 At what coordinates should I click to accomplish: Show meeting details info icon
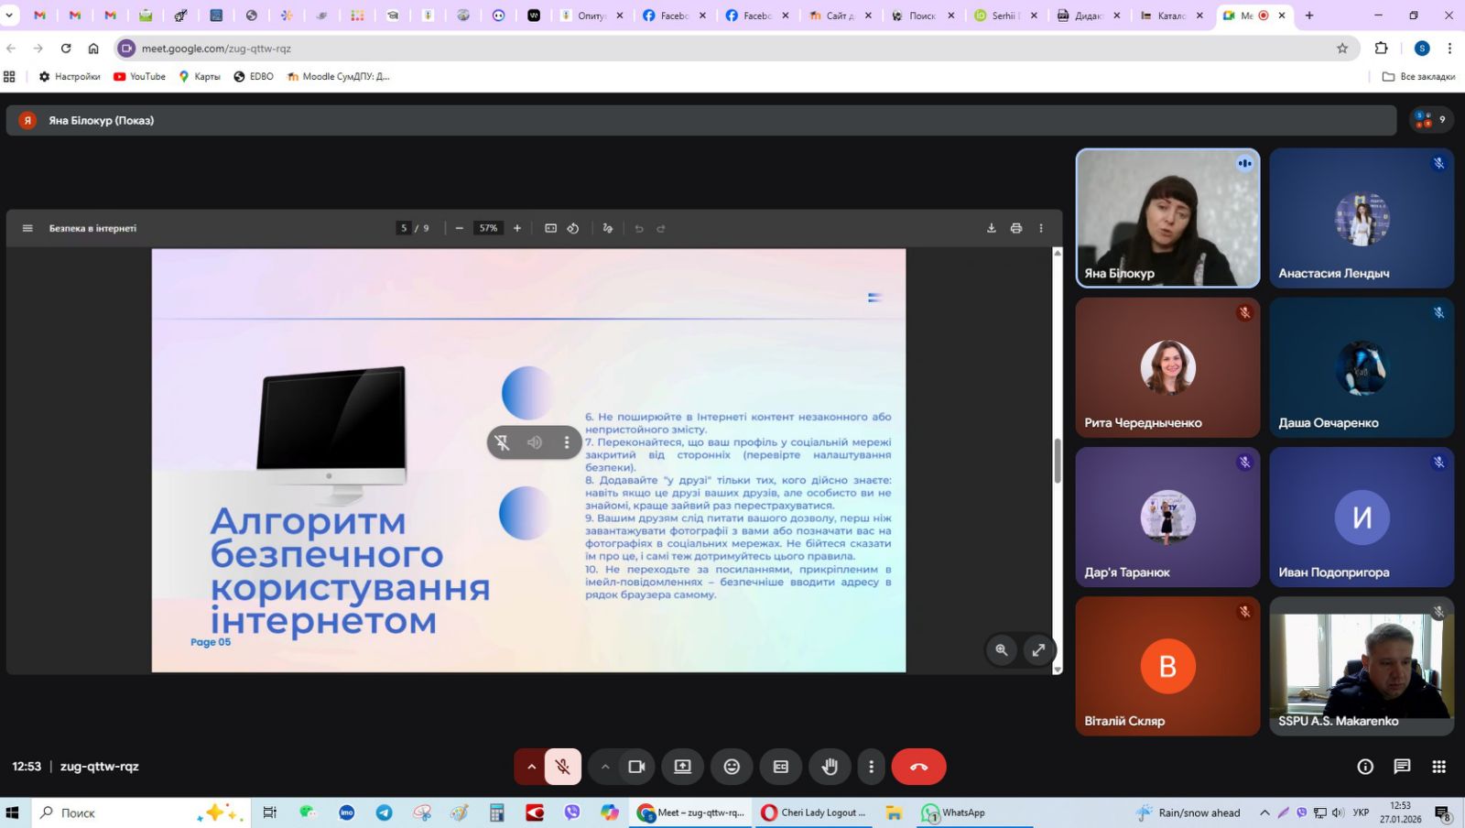tap(1365, 767)
